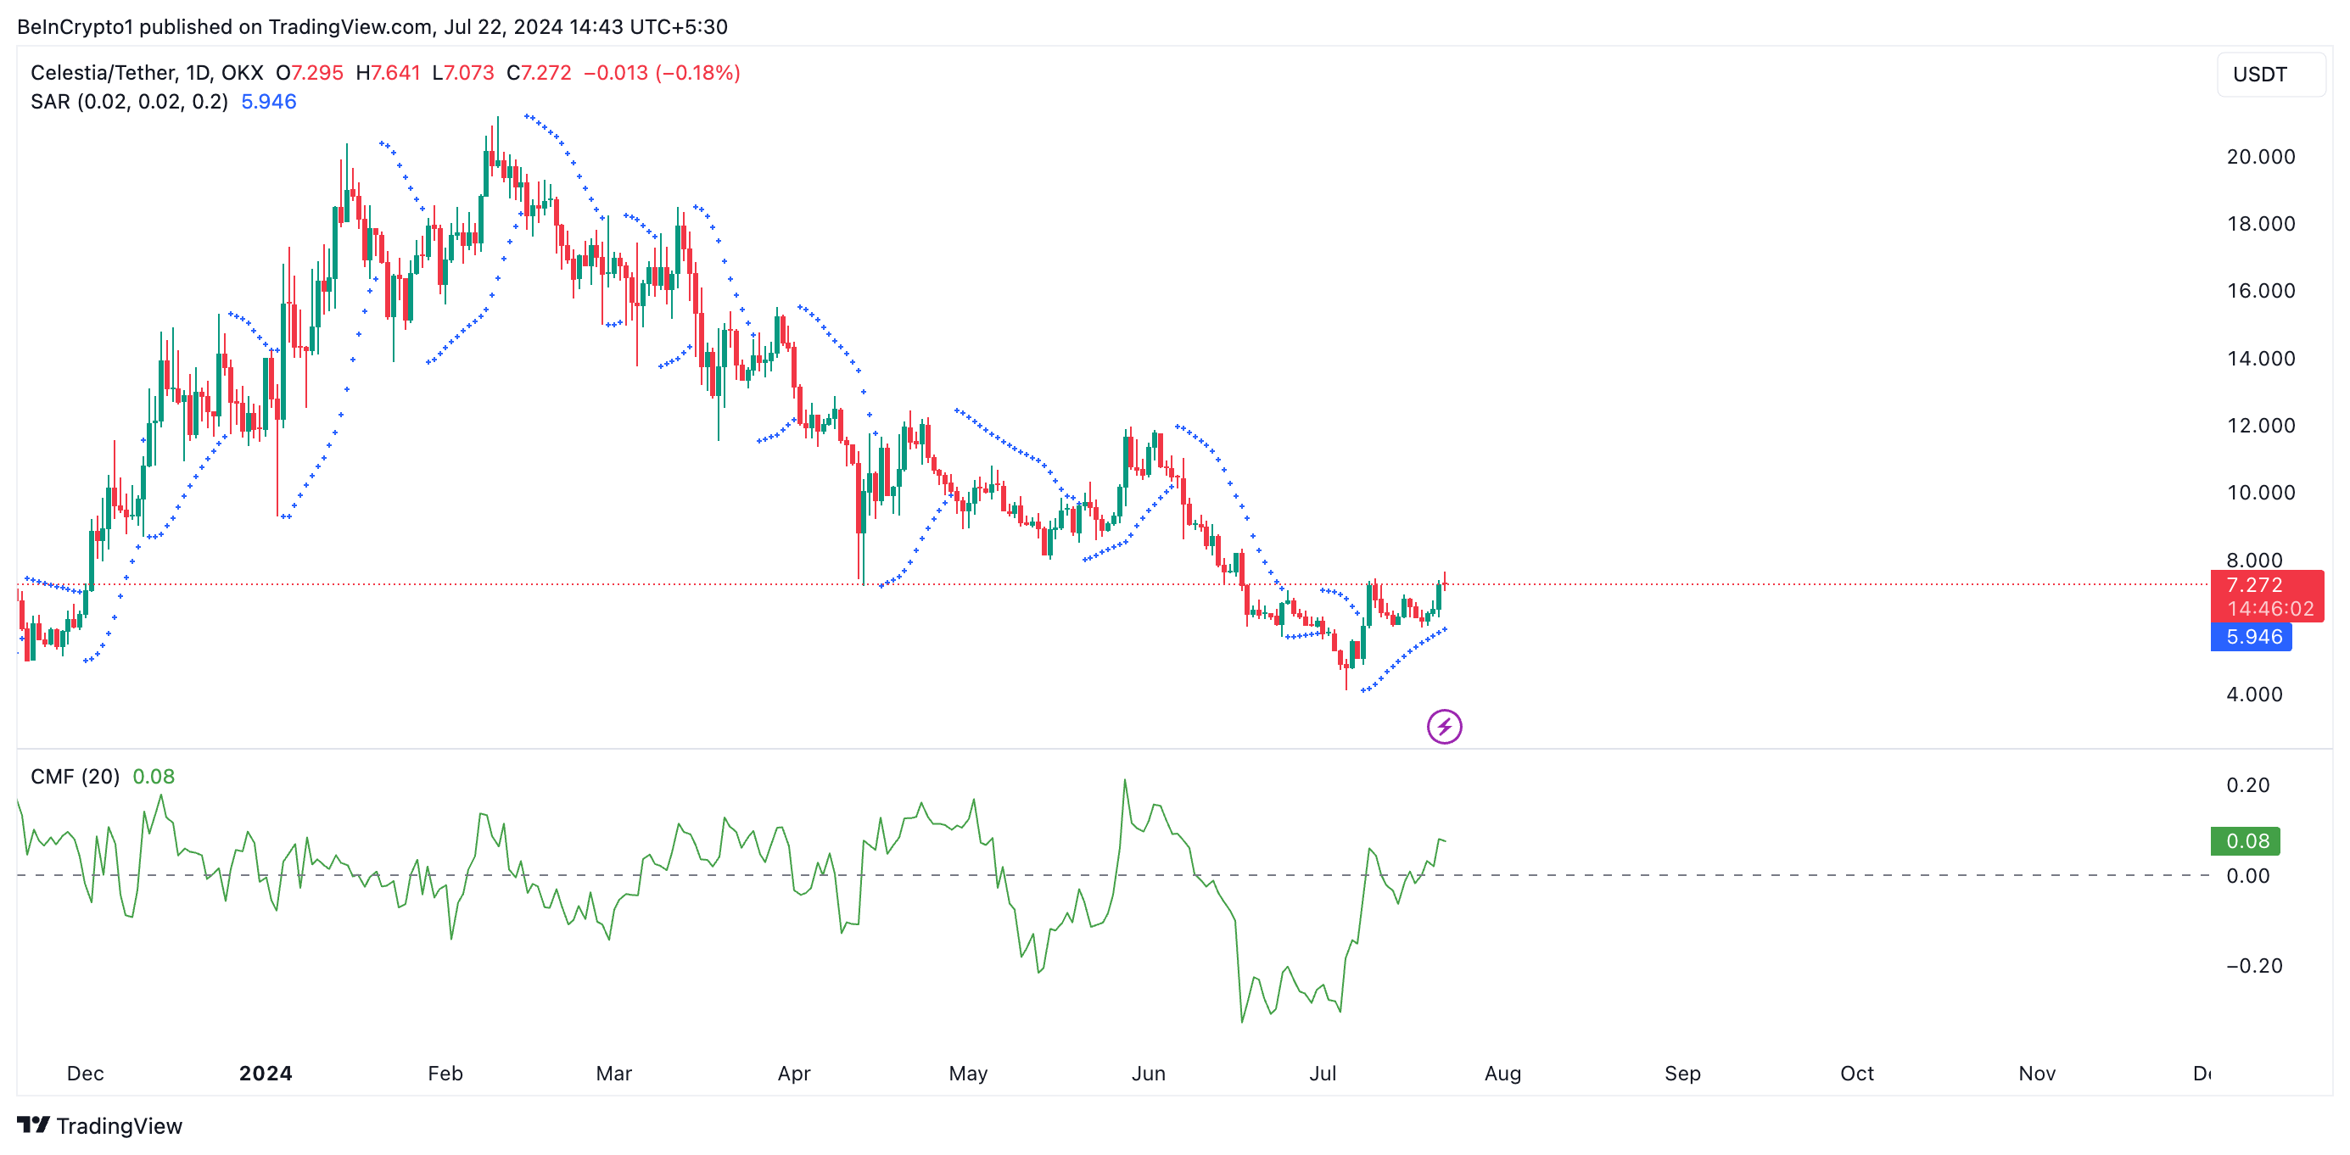Click the SAR (0.02, 0.02, 0.2) indicator legend
The height and width of the screenshot is (1155, 2350).
point(129,102)
